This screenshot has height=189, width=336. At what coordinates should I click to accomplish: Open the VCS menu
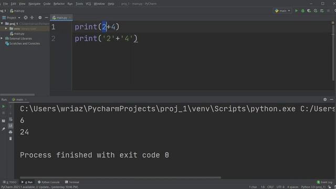88,4
